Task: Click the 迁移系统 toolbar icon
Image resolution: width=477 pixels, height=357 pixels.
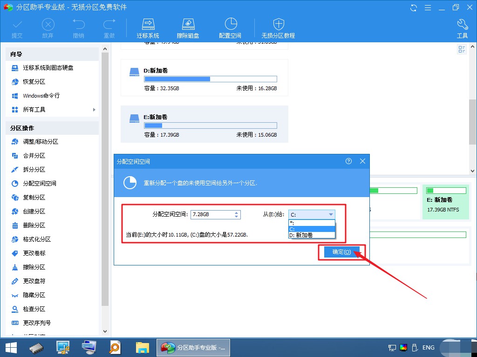Action: [148, 28]
